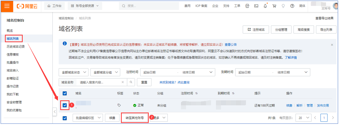Open the orange hamburger main menu
The width and height of the screenshot is (339, 125).
click(x=7, y=6)
